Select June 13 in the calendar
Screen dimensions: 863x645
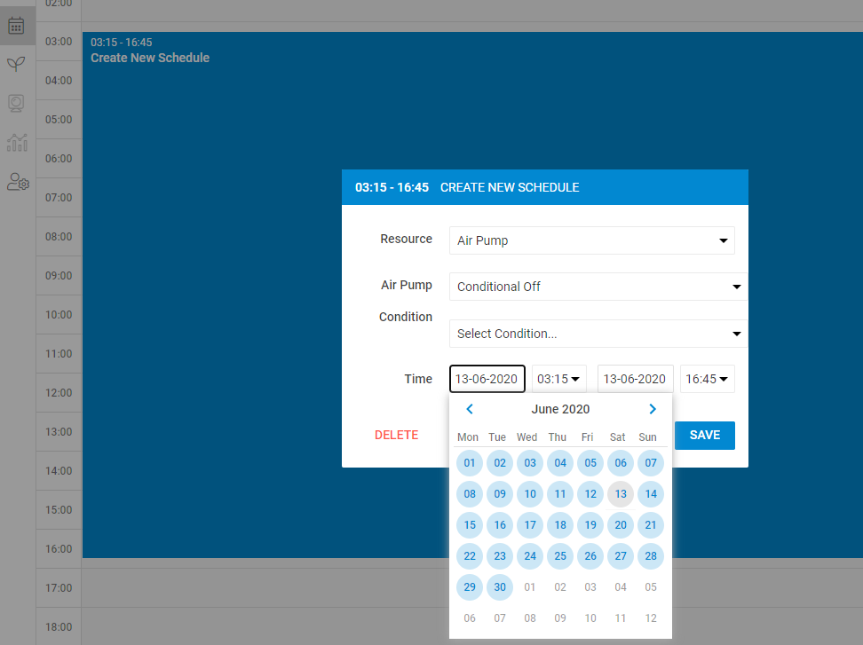(x=621, y=494)
